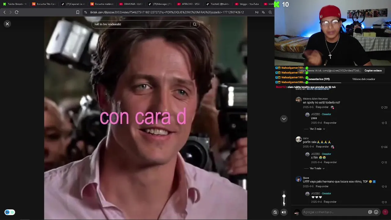Open site settings icon beside the URL
Viewport: 391px width, 220px height.
click(x=86, y=12)
